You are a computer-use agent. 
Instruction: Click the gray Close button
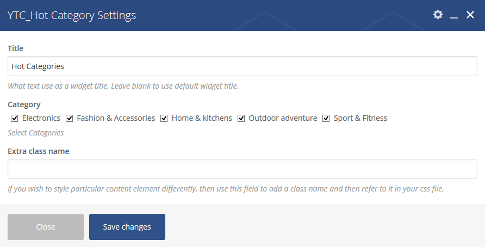click(46, 227)
